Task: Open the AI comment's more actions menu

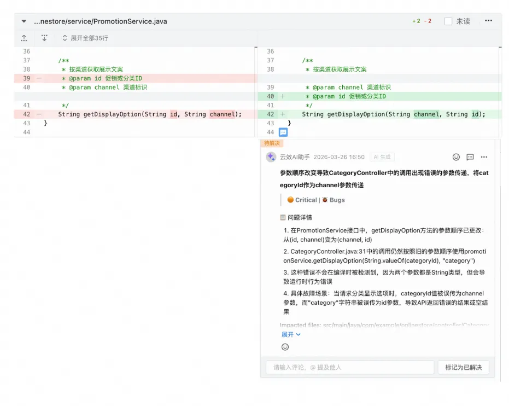Action: point(484,157)
